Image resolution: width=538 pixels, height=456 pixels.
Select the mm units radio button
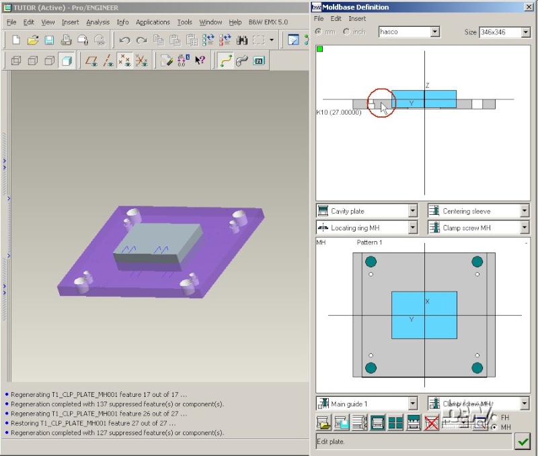(x=319, y=32)
